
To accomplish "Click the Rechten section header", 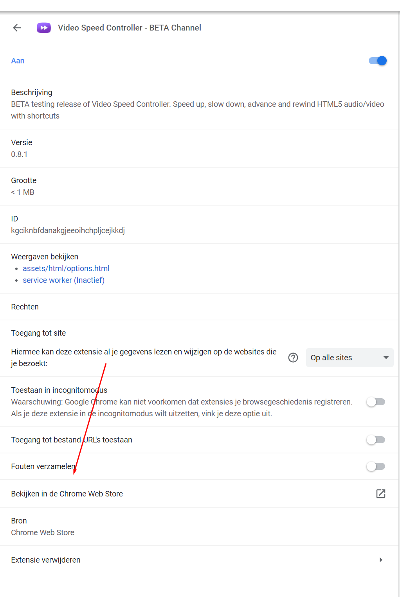I will [x=25, y=307].
